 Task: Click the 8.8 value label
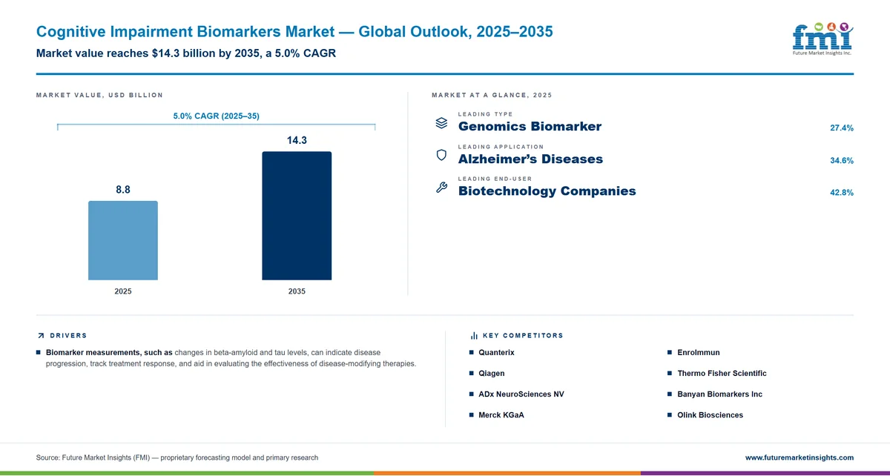123,190
